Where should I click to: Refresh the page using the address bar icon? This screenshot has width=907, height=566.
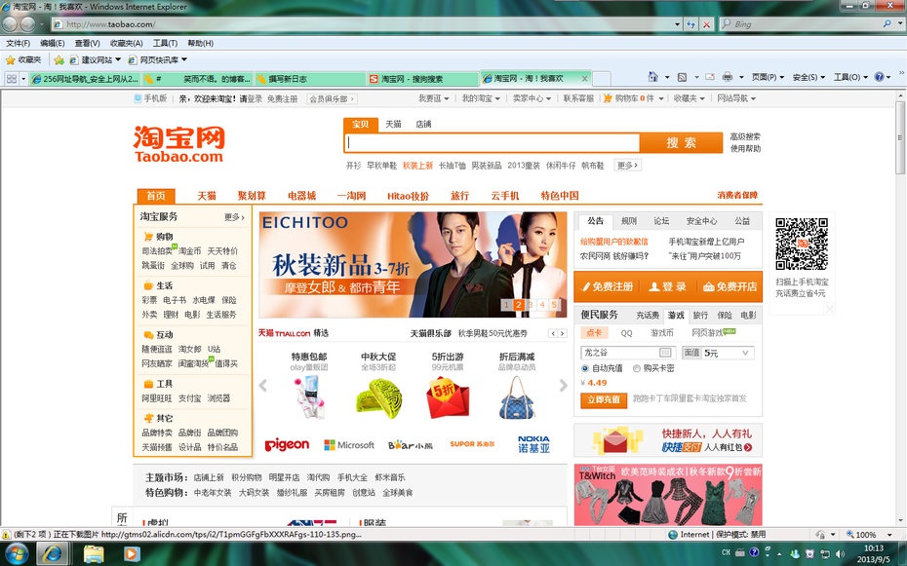click(x=690, y=24)
